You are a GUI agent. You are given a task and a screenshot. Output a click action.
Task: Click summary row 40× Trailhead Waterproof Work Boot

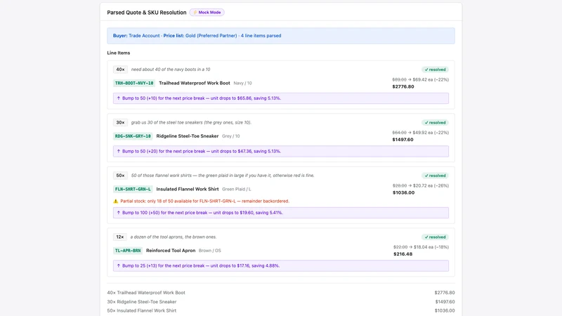(280, 293)
